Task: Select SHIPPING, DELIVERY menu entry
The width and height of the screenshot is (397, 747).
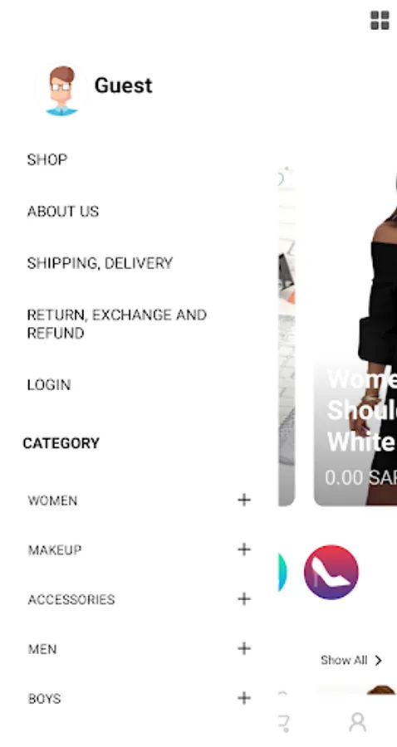Action: coord(100,263)
